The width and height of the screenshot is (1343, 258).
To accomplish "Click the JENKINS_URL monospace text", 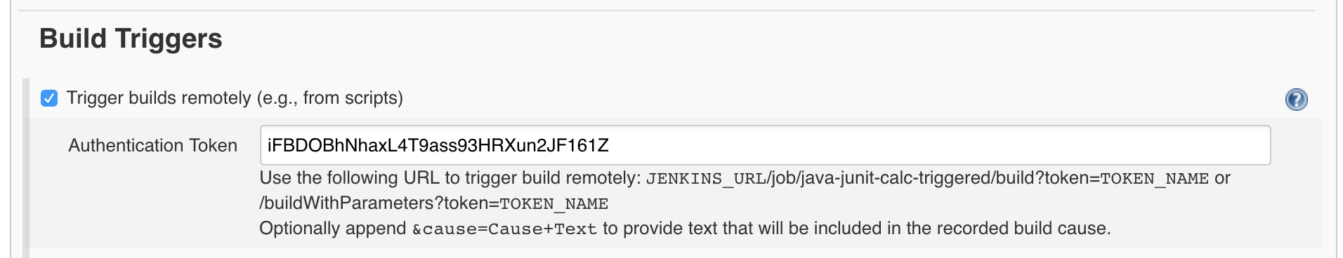I will tap(705, 179).
